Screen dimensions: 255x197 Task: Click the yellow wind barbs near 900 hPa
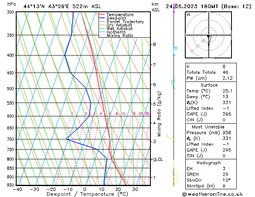pos(176,175)
